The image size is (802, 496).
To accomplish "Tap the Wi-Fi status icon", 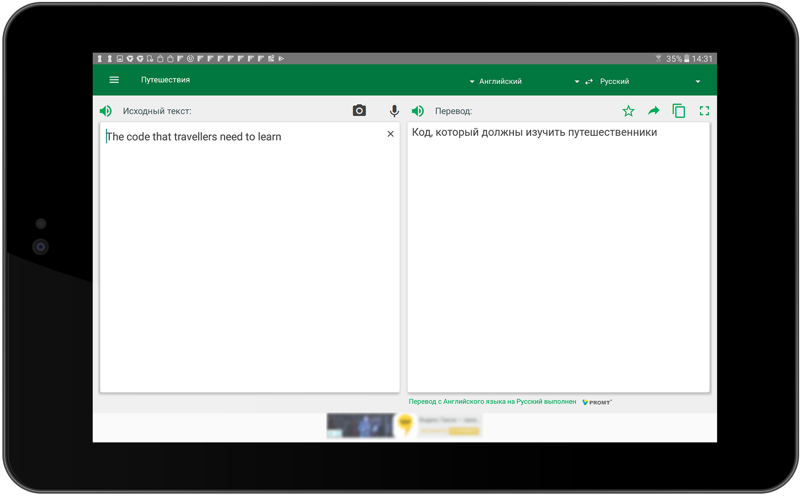I will point(659,58).
